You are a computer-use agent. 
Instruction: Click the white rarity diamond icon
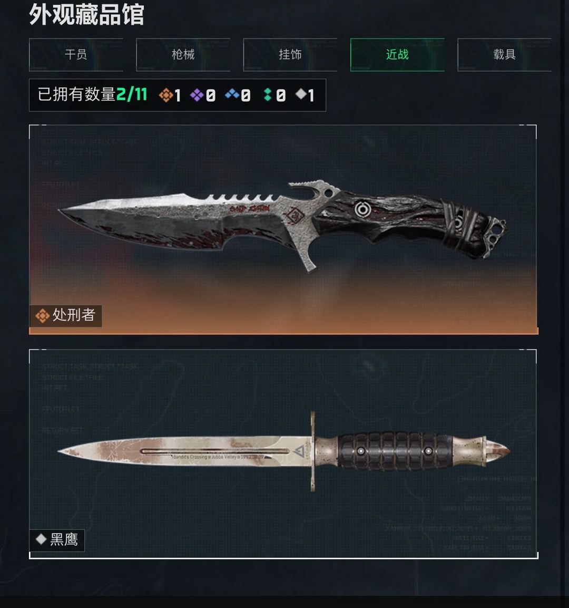coord(301,94)
